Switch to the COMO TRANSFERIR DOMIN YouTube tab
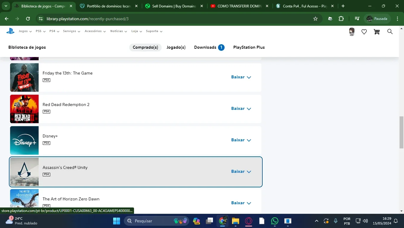The height and width of the screenshot is (228, 404). [239, 6]
